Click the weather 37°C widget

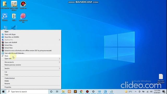pos(129,92)
